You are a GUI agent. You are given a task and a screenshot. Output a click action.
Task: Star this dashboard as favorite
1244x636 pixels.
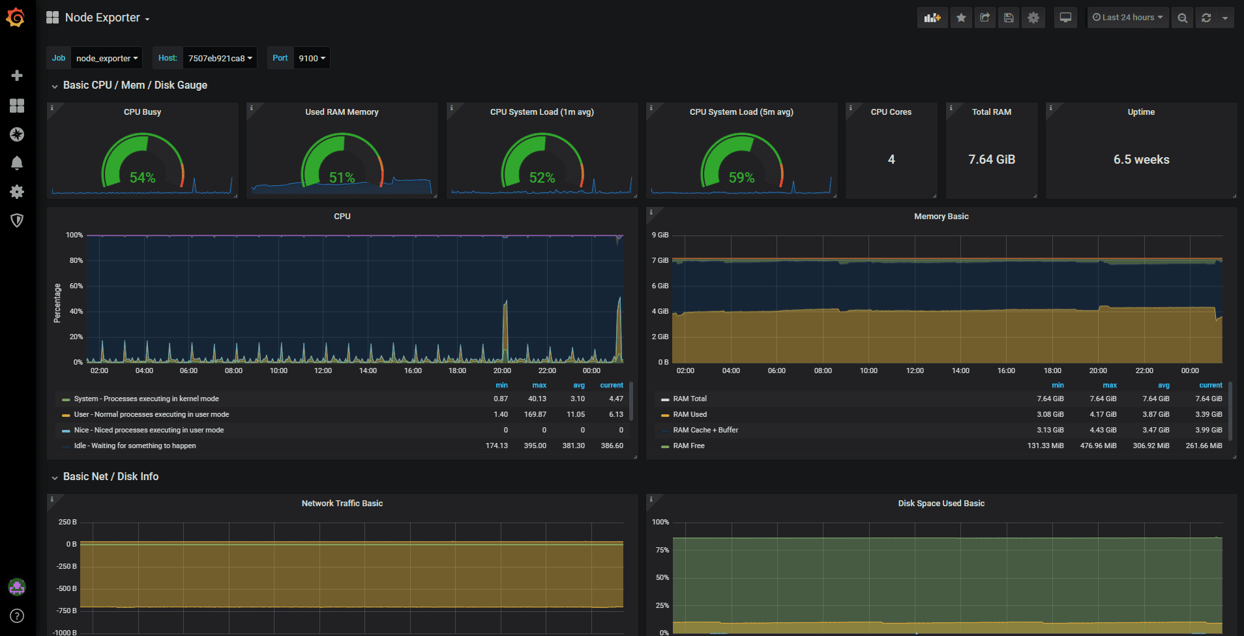(x=961, y=18)
